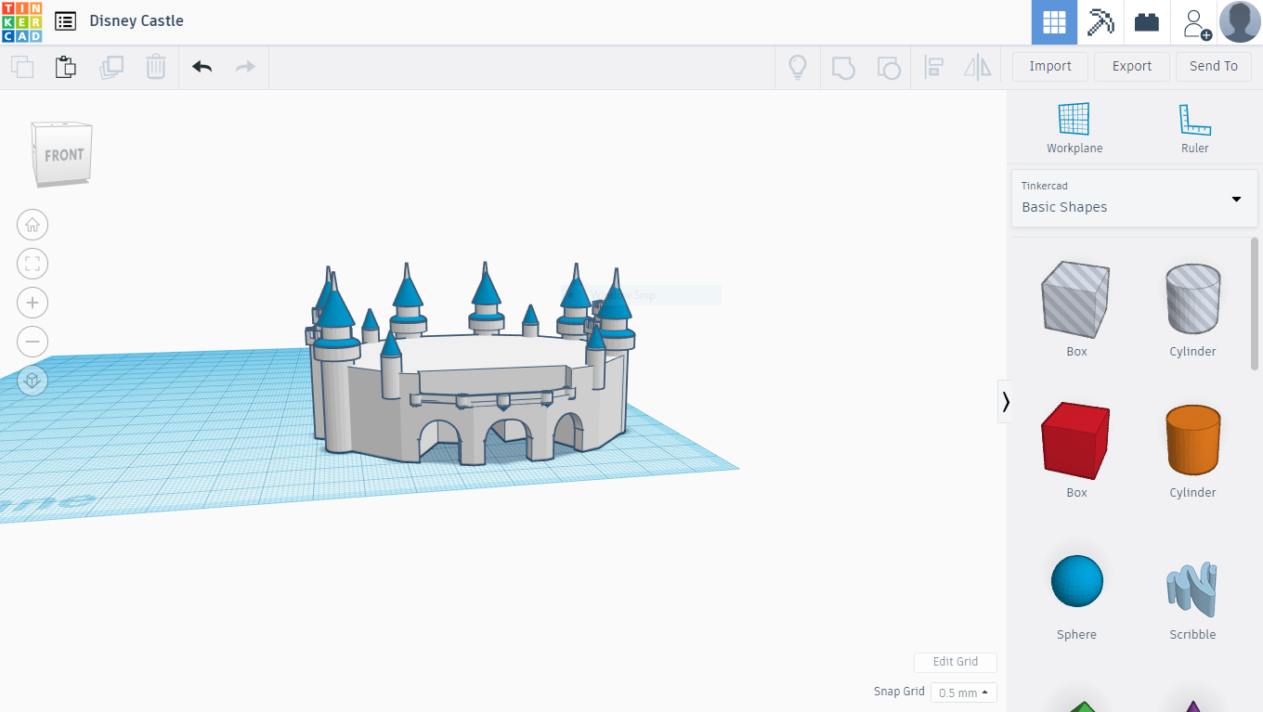The image size is (1263, 712).
Task: Click the Home view button
Action: tap(33, 225)
